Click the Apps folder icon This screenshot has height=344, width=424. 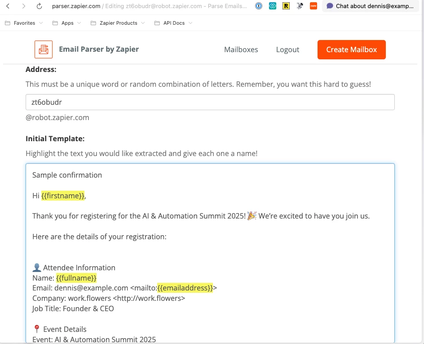coord(55,23)
